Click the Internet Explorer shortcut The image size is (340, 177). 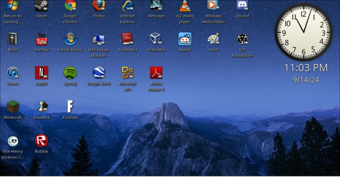(128, 6)
